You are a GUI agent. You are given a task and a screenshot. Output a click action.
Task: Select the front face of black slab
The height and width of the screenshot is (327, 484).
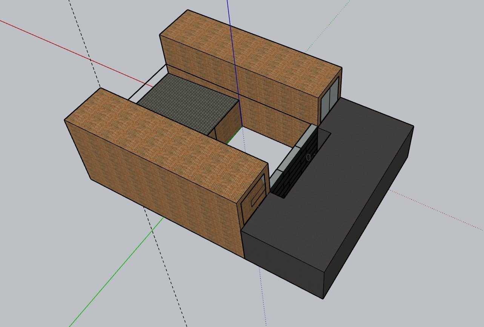(x=283, y=264)
